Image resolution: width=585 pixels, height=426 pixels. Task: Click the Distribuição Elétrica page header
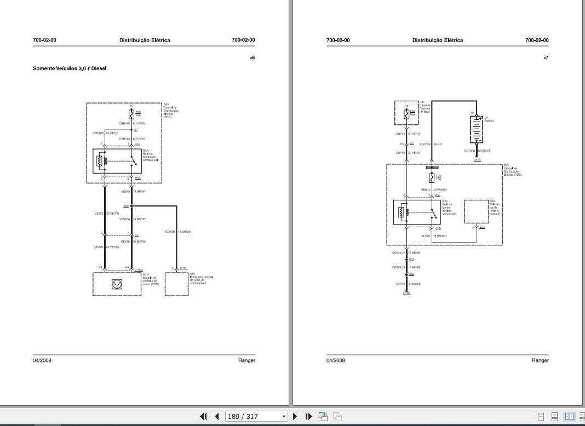pos(144,40)
